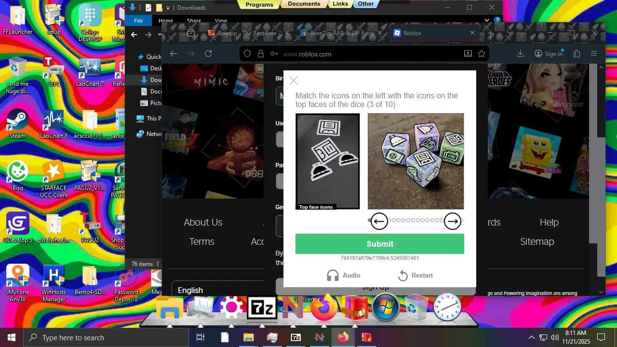
Task: Submit the captcha answer
Action: (x=380, y=244)
